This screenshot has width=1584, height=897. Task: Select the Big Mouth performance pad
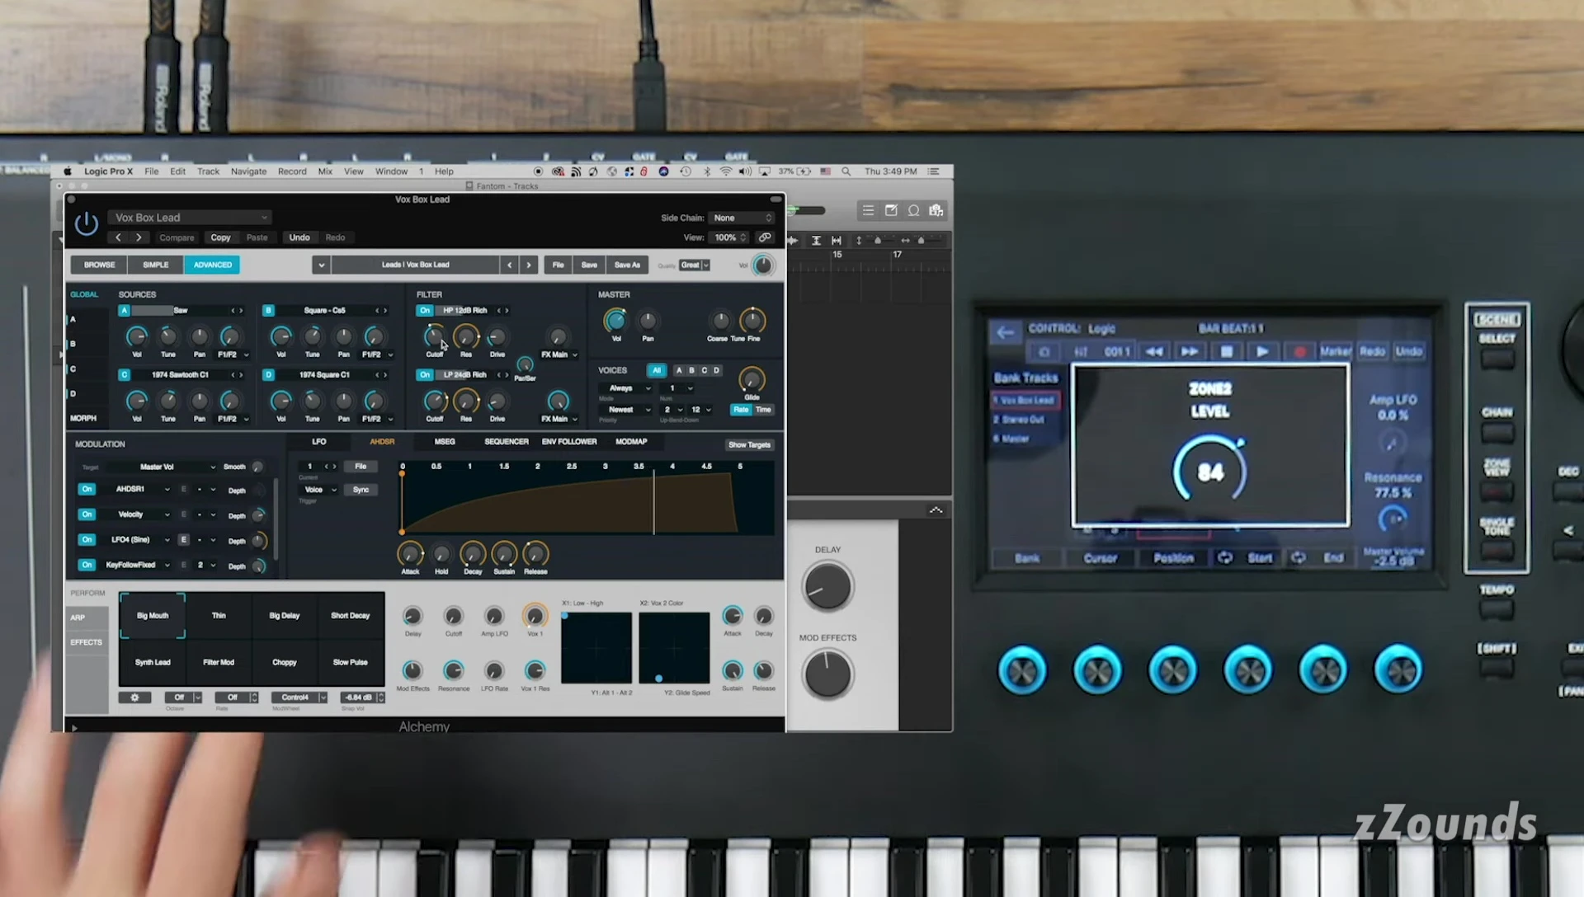(x=153, y=616)
